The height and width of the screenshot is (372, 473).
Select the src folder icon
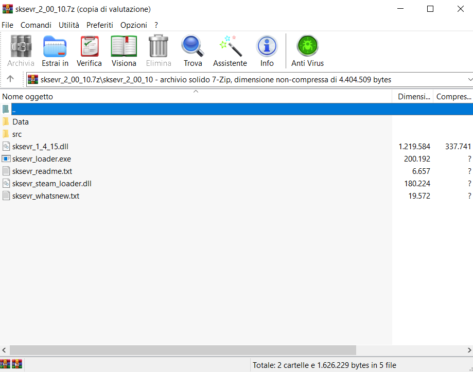point(6,134)
